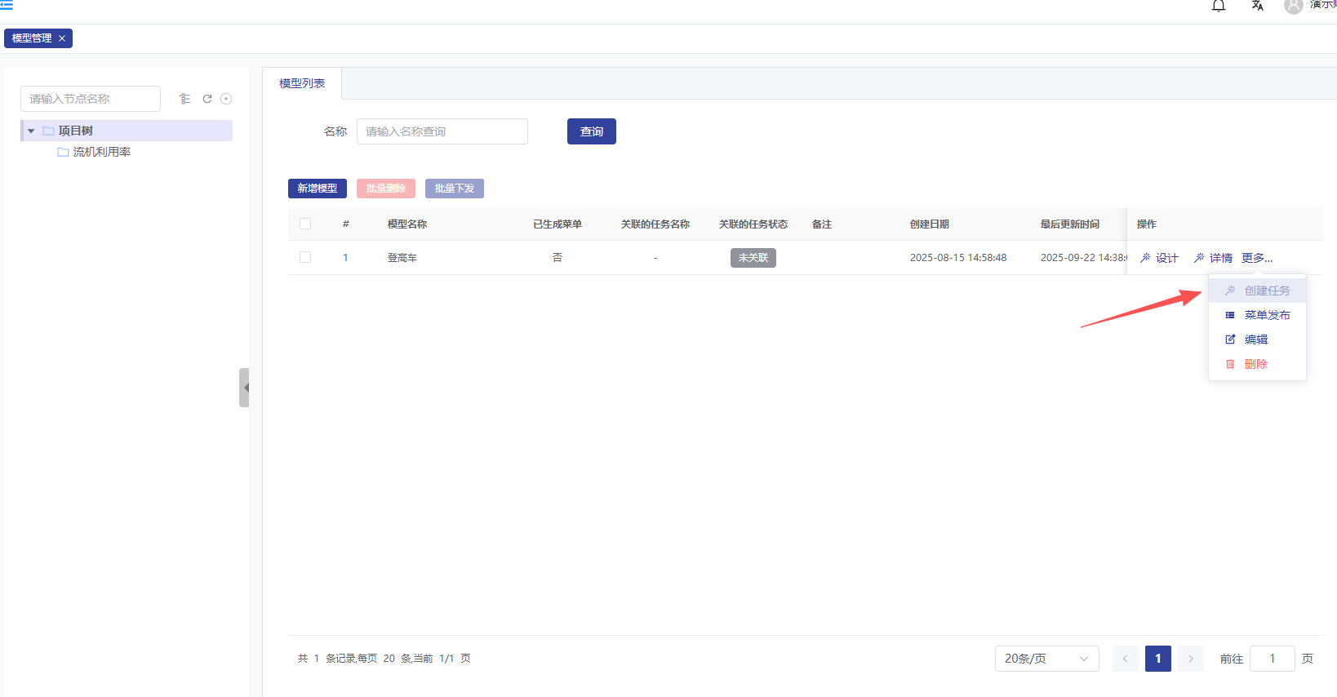This screenshot has width=1337, height=697.
Task: Check the row checkbox for 登高车
Action: [x=305, y=257]
